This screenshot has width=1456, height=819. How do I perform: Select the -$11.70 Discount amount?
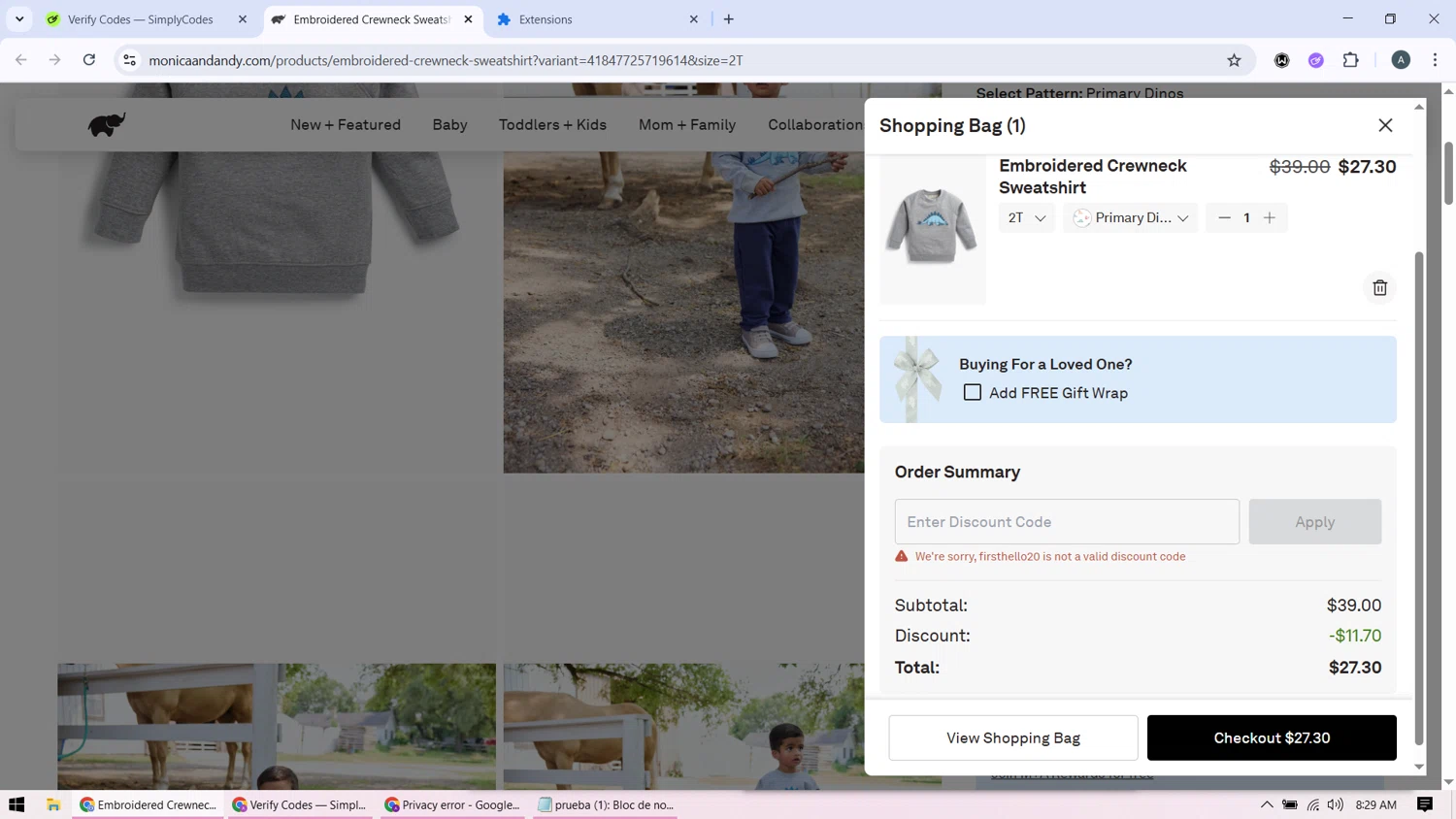pyautogui.click(x=1355, y=636)
